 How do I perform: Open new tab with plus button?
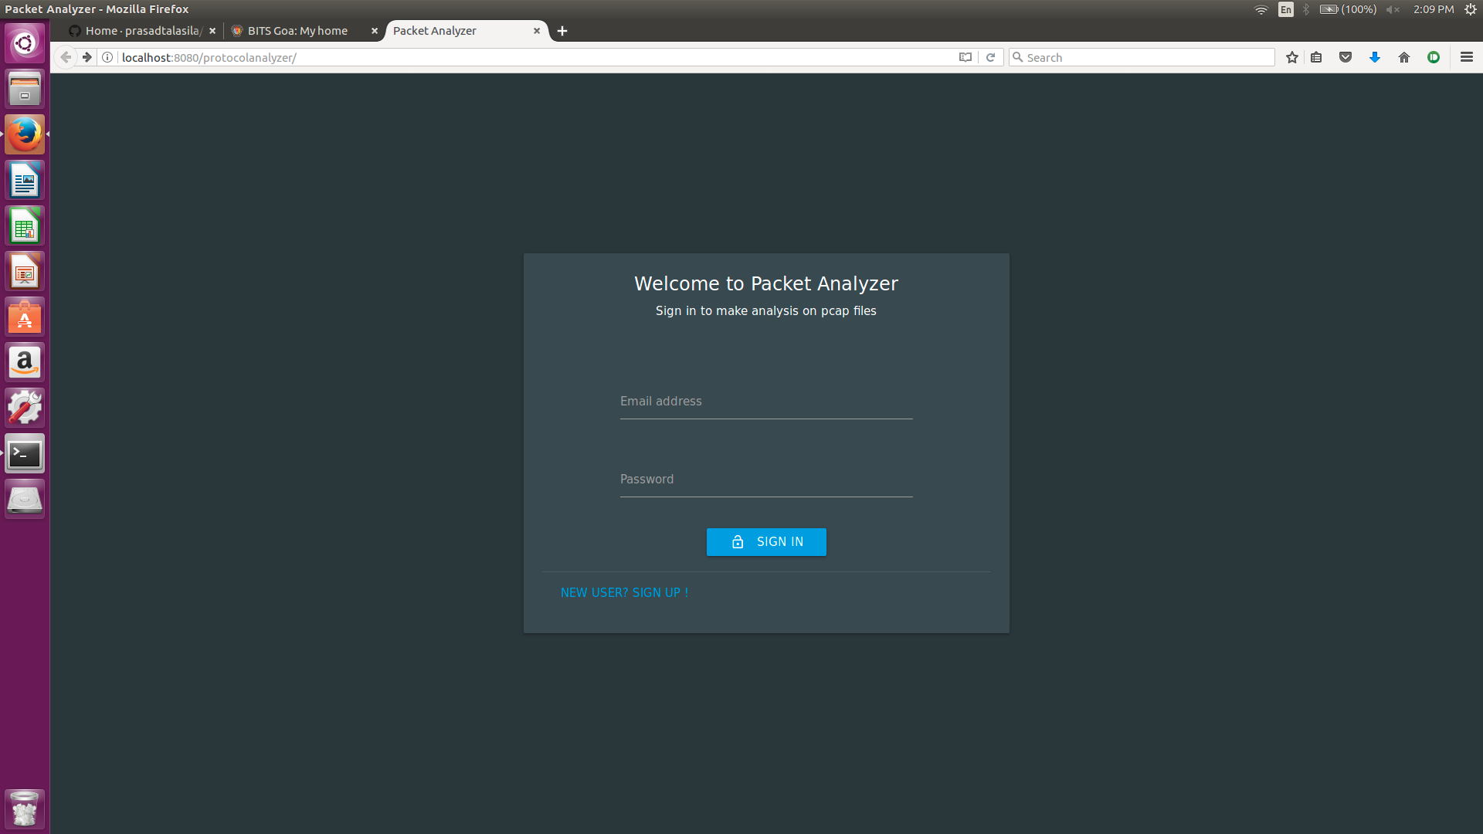(x=562, y=31)
